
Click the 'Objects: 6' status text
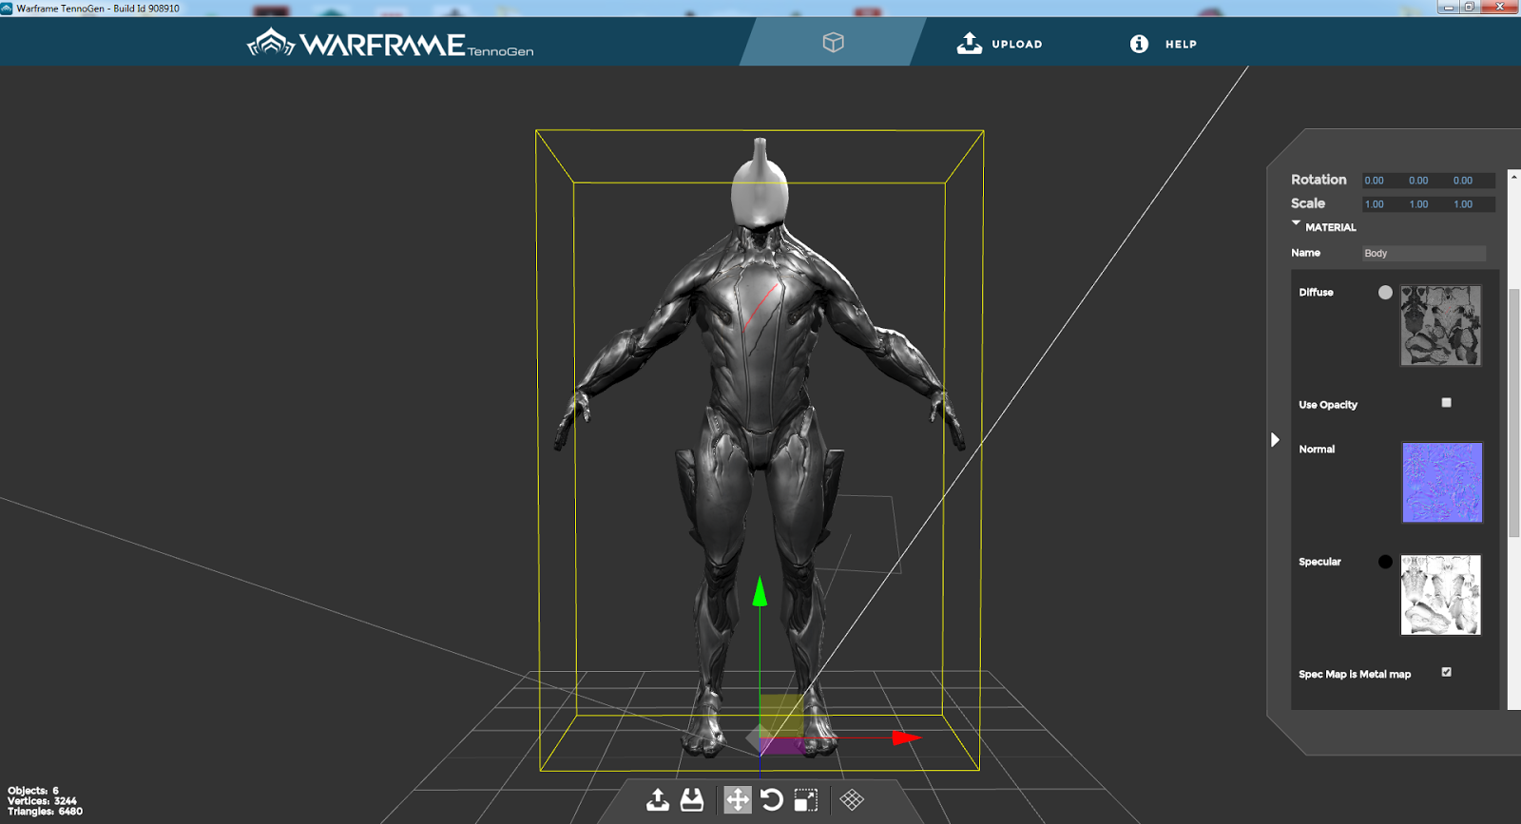(x=33, y=791)
